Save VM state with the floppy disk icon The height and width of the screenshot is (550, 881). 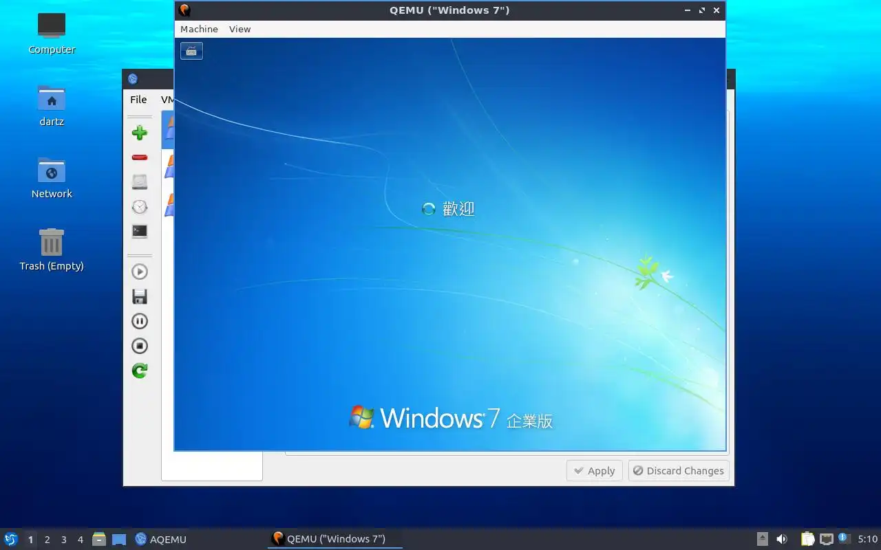click(x=140, y=296)
